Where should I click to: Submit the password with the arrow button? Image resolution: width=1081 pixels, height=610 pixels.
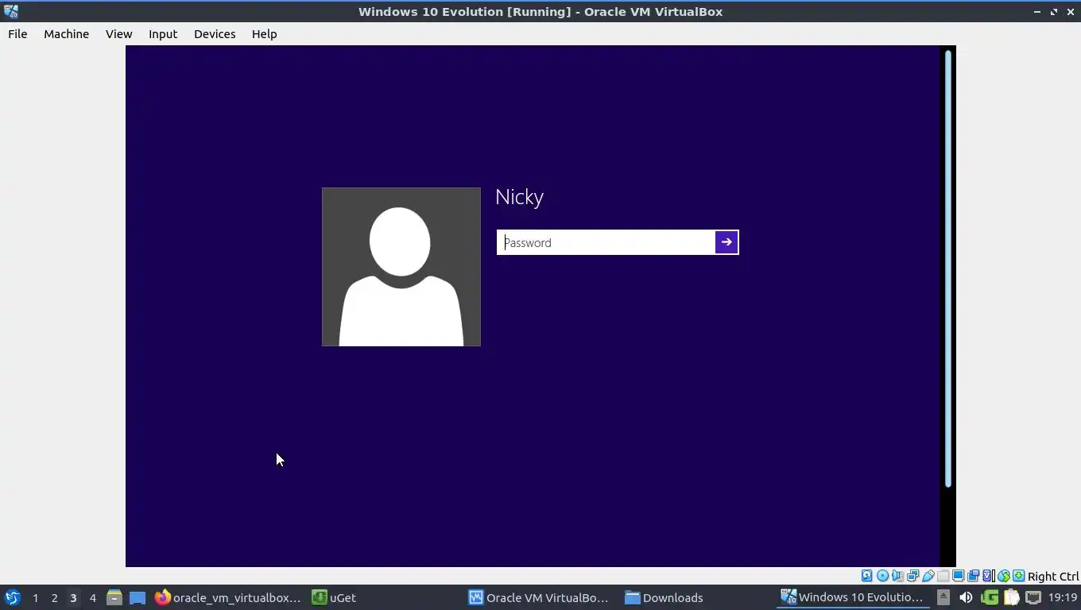point(726,242)
